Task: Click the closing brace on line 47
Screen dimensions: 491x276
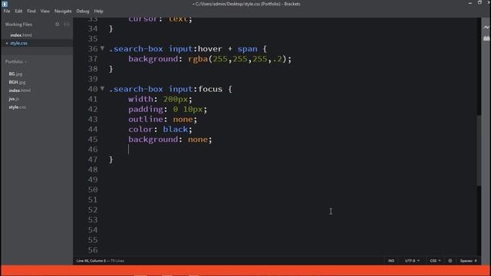Action: [110, 159]
